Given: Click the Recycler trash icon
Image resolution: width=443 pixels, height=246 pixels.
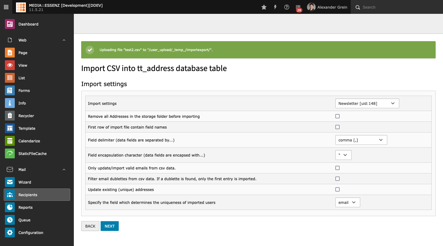Looking at the screenshot, I should [10, 116].
